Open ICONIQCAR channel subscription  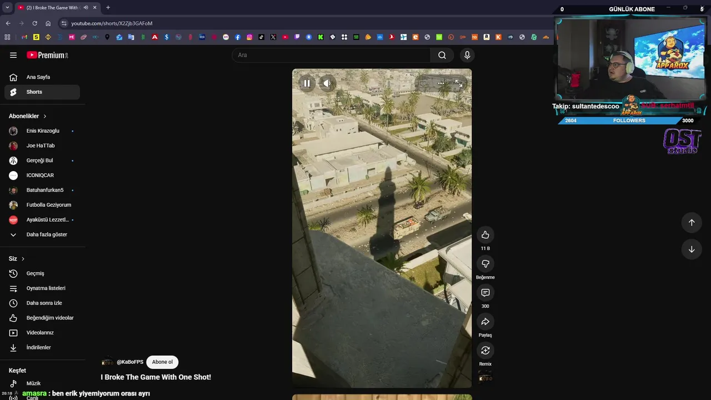click(x=42, y=176)
